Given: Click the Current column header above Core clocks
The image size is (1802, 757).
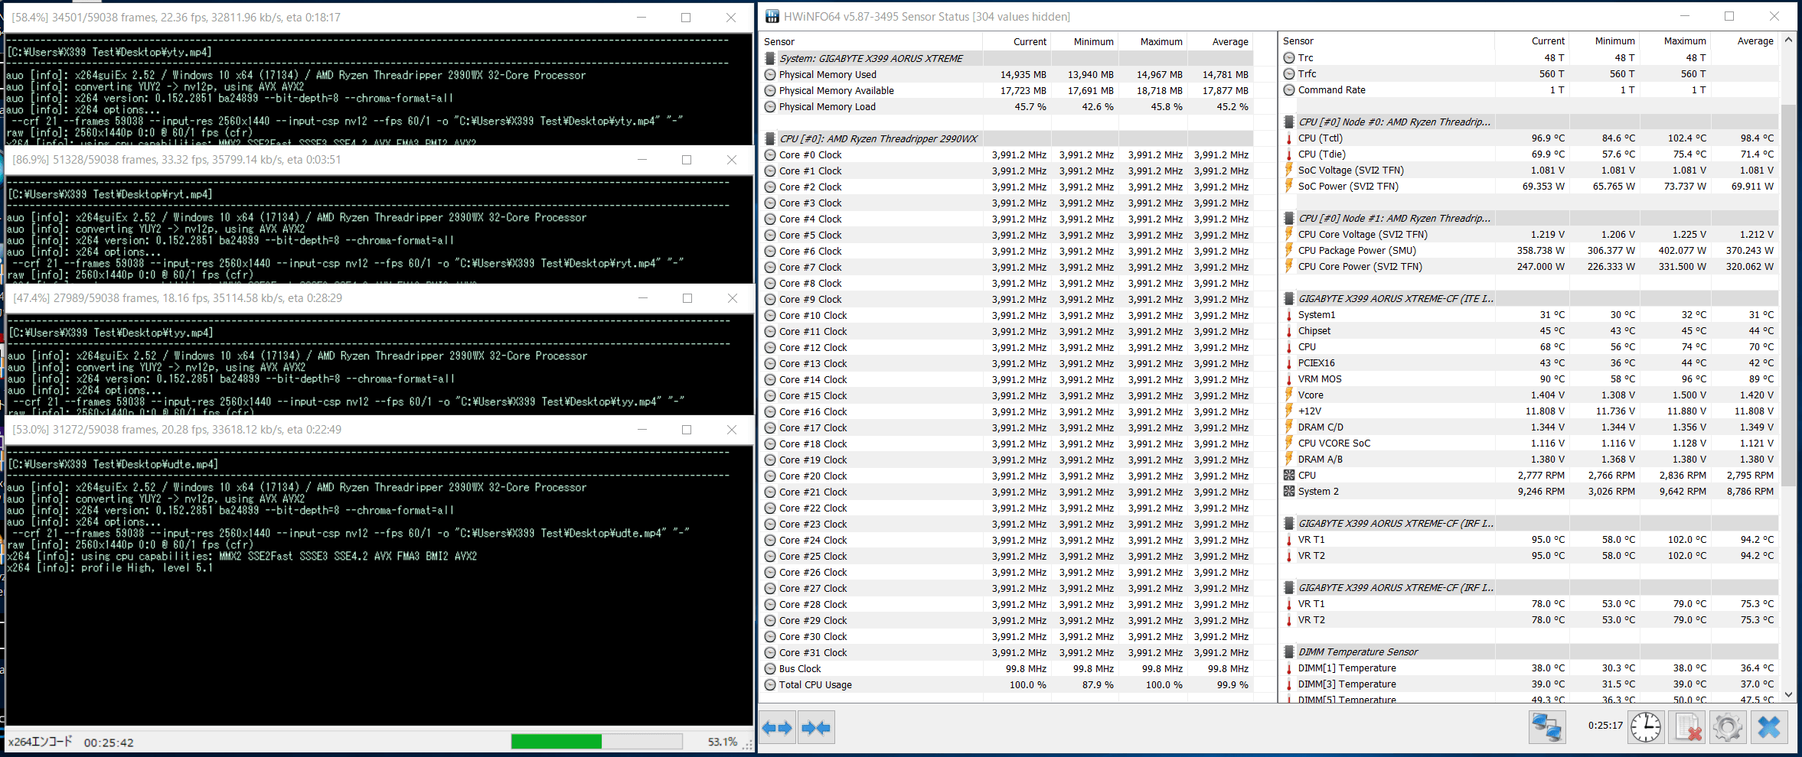Looking at the screenshot, I should click(1017, 41).
